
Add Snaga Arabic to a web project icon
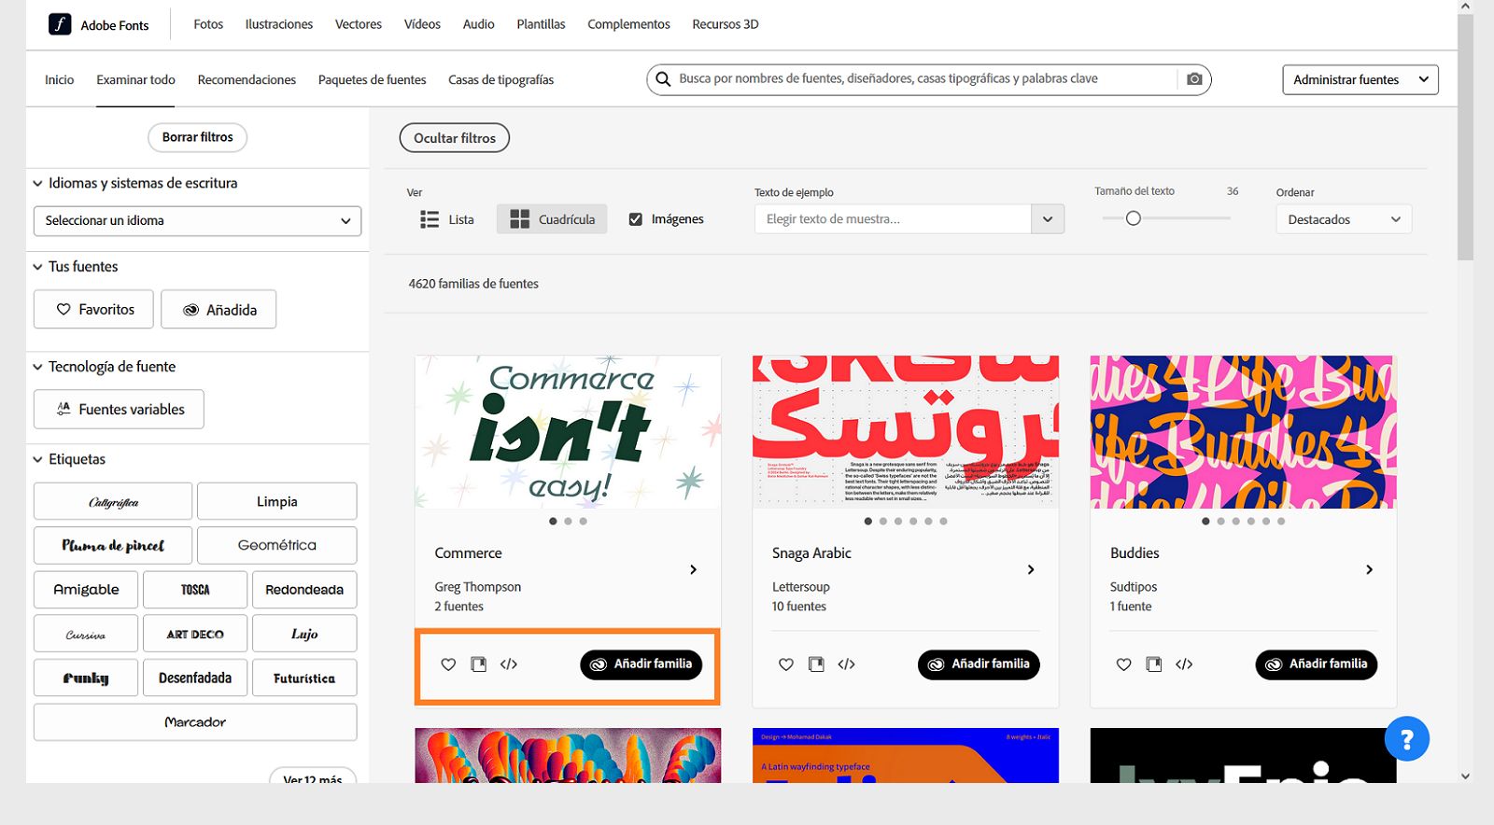click(x=816, y=664)
